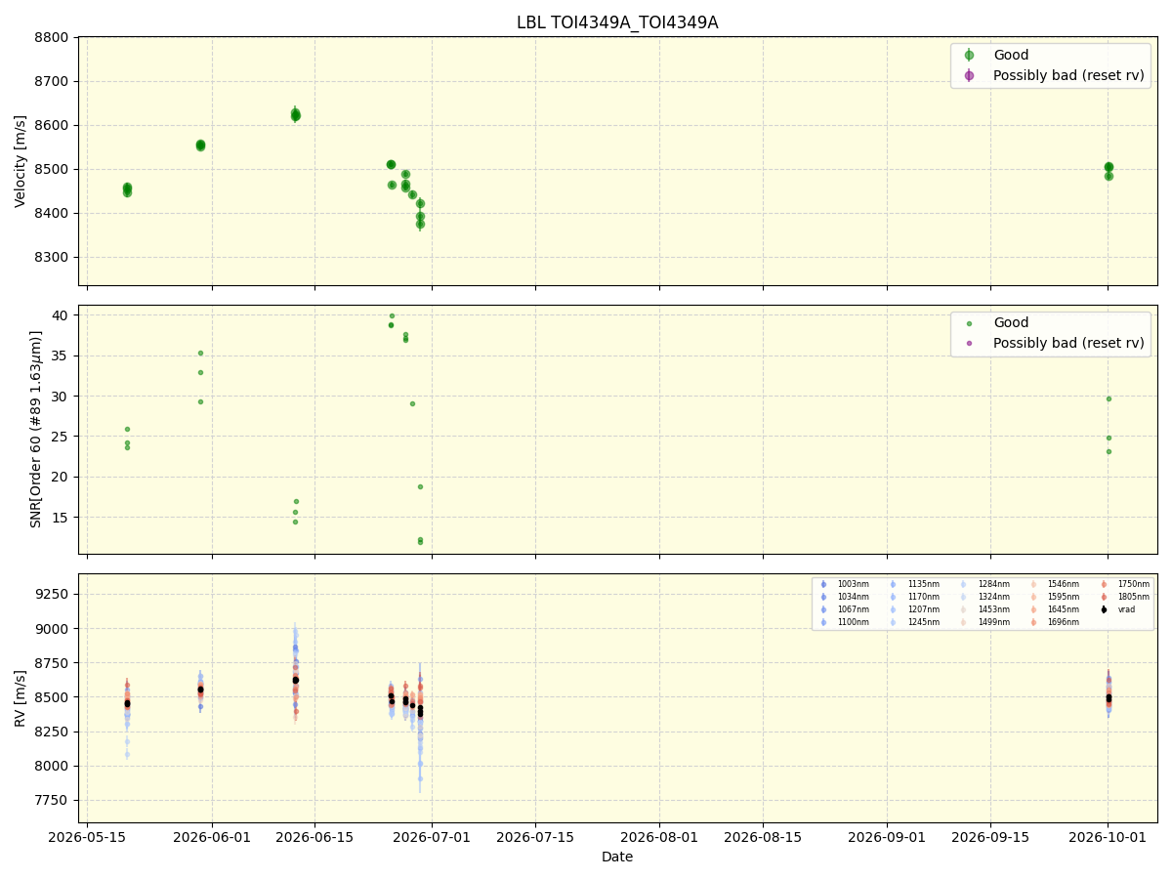Select the 1207nm legend entry

tap(916, 609)
